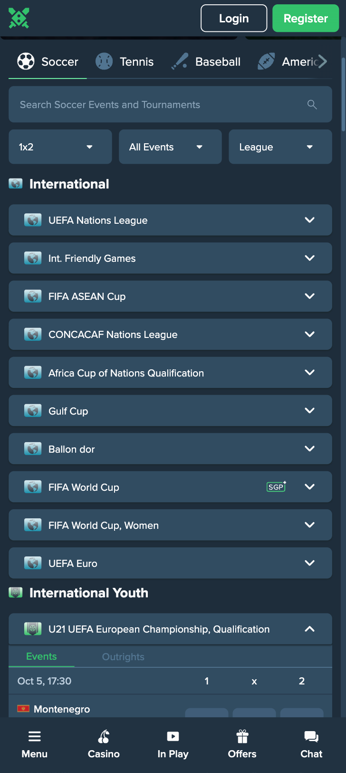Open the Offers gift icon
This screenshot has width=346, height=773.
pyautogui.click(x=242, y=737)
